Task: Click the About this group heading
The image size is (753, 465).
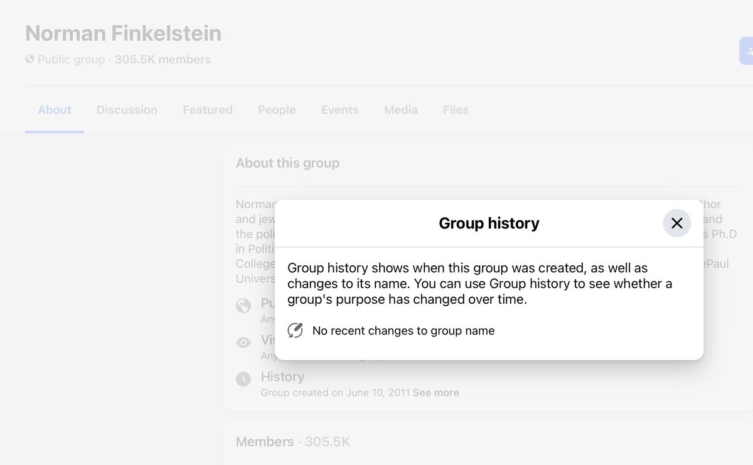Action: click(287, 163)
